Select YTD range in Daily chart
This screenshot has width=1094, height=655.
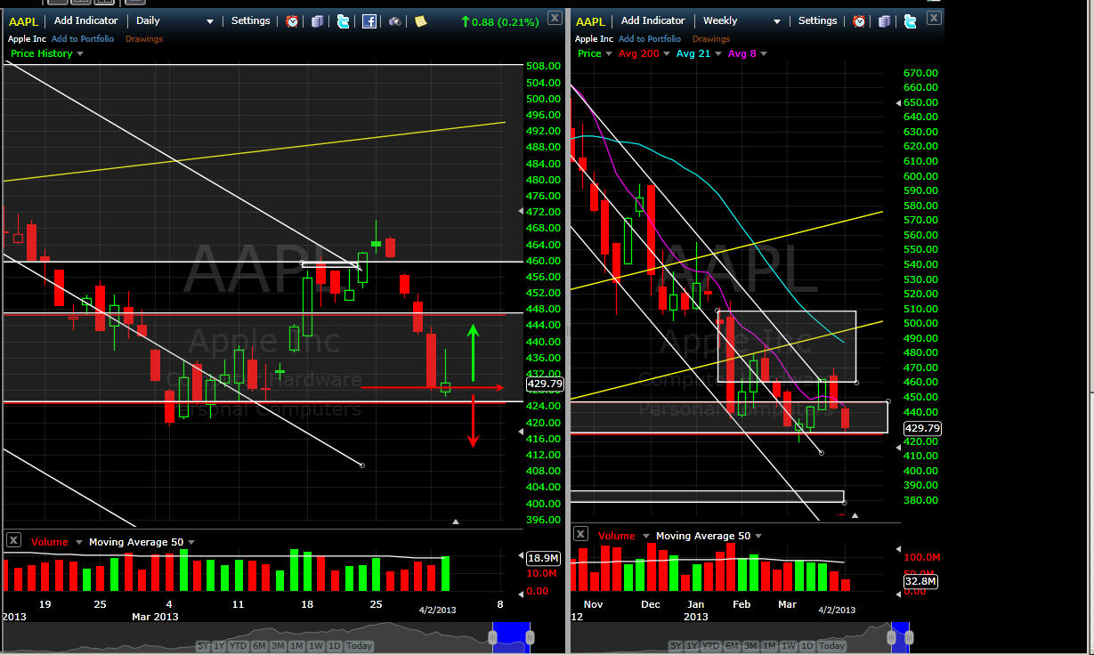tap(238, 646)
